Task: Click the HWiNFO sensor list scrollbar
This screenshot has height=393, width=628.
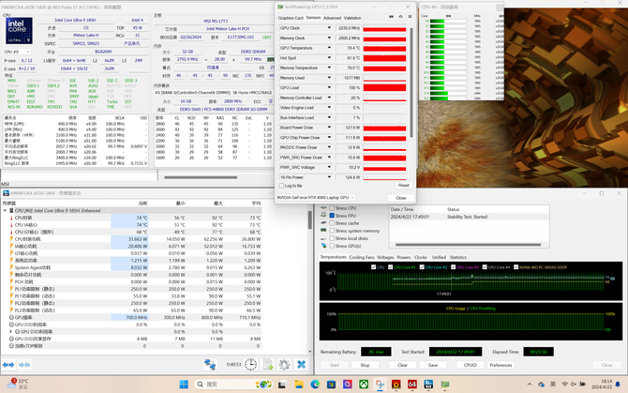Action: [309, 220]
